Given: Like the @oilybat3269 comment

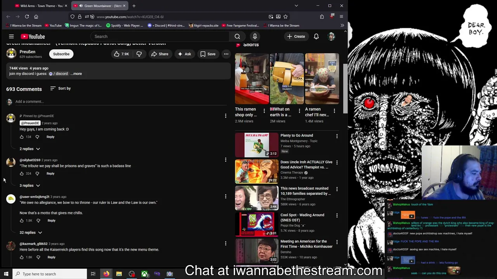Looking at the screenshot, I should (x=22, y=174).
